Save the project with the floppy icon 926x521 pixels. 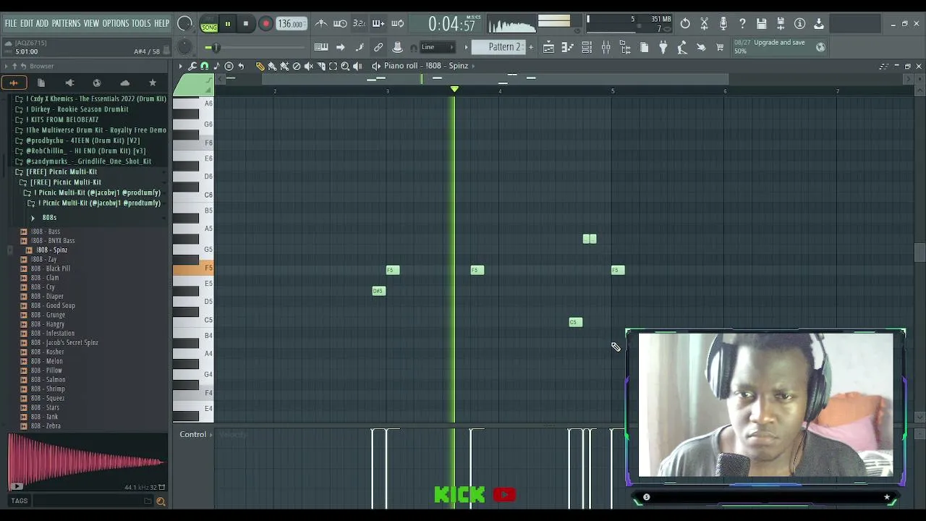click(761, 24)
